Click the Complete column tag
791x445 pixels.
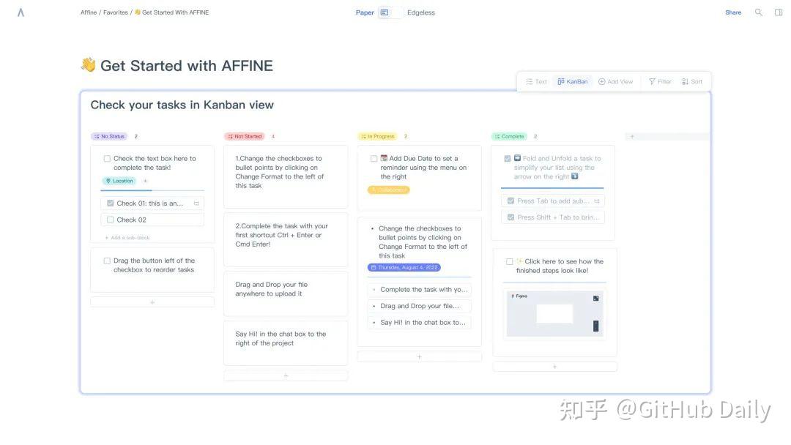point(509,137)
